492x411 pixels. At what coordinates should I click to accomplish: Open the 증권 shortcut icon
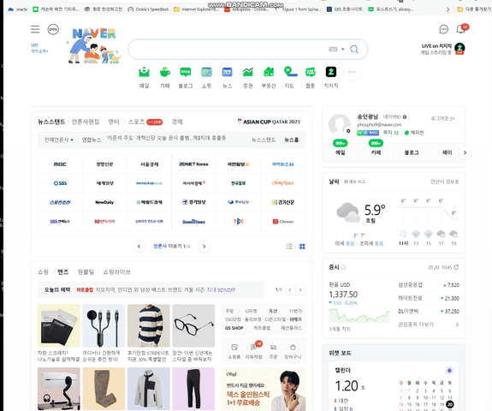(x=248, y=72)
